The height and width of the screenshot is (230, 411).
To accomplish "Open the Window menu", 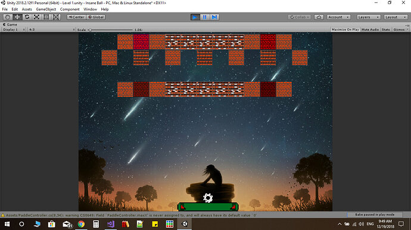I will pyautogui.click(x=90, y=9).
